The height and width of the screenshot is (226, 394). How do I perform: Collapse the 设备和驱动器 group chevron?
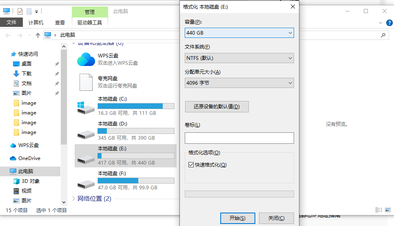(x=73, y=44)
